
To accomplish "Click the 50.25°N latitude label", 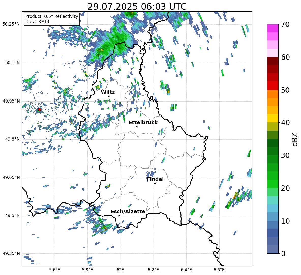I will (x=11, y=24).
